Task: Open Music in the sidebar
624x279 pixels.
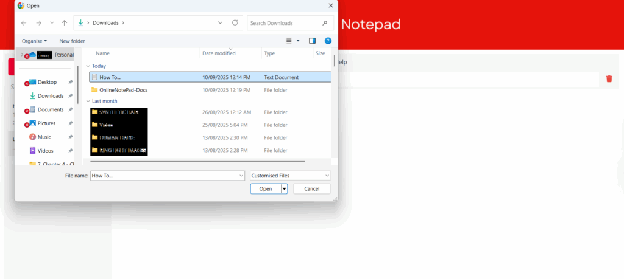Action: point(44,137)
